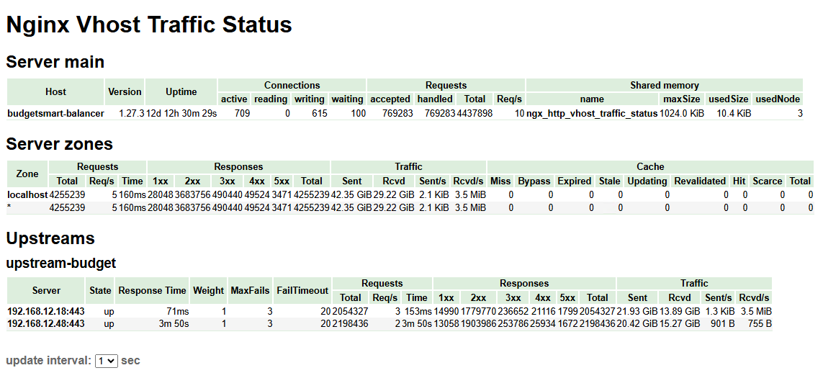Click the 'Cache' group header
The width and height of the screenshot is (823, 373).
pyautogui.click(x=650, y=167)
